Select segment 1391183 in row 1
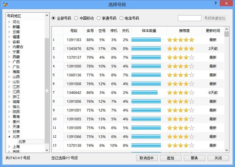The width and height of the screenshot is (235, 167). (74, 40)
